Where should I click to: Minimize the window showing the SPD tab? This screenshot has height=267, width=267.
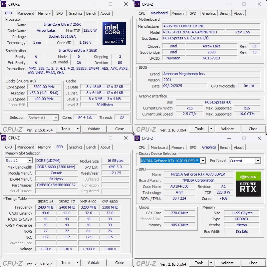click(95, 138)
